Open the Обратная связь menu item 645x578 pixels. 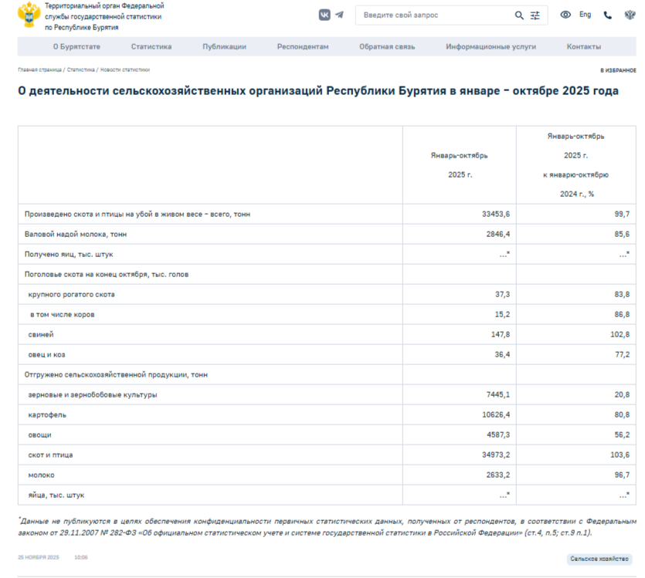pyautogui.click(x=387, y=47)
